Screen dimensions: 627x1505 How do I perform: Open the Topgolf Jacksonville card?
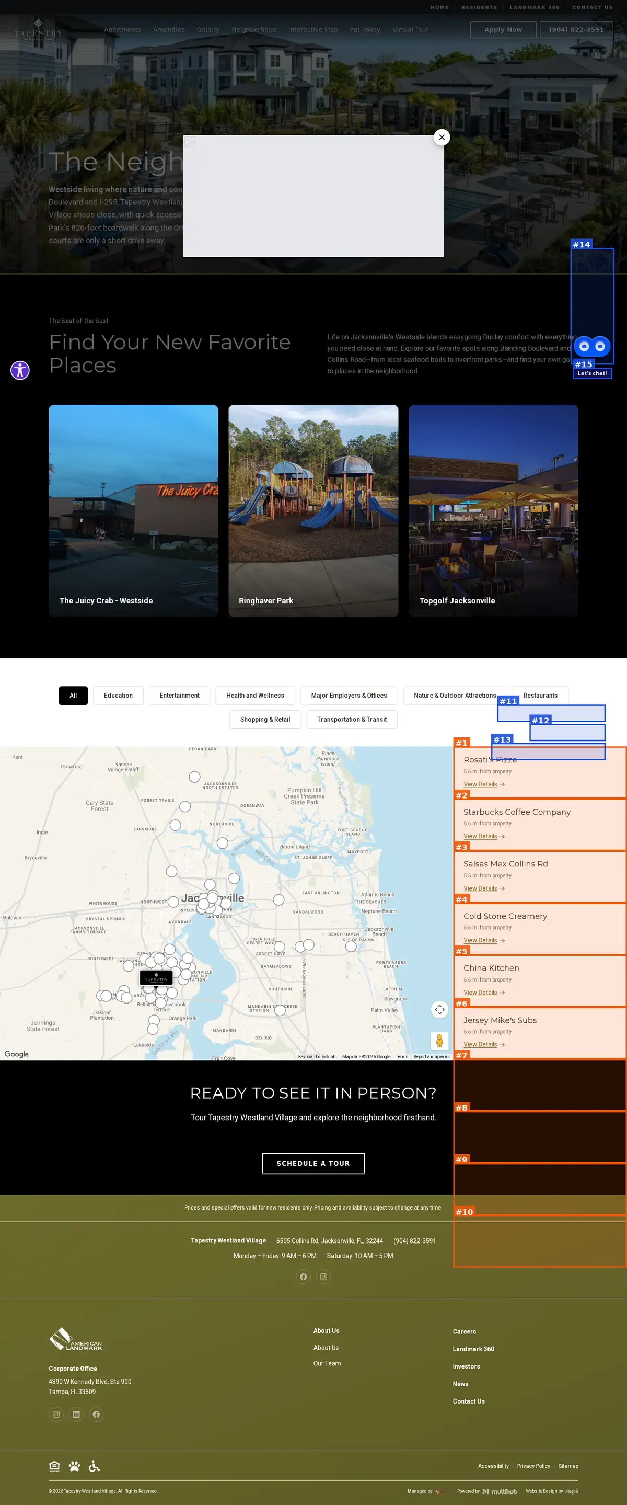click(x=493, y=510)
